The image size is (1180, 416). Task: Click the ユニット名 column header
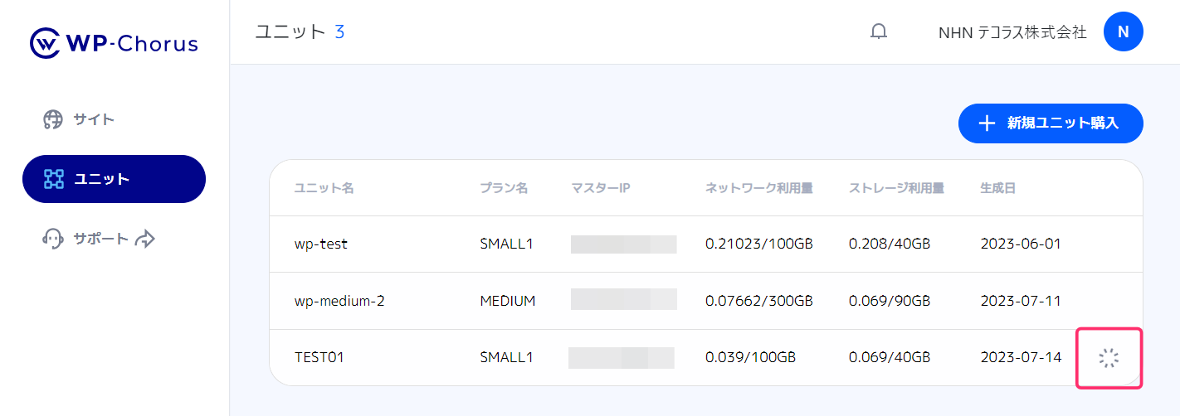click(324, 188)
